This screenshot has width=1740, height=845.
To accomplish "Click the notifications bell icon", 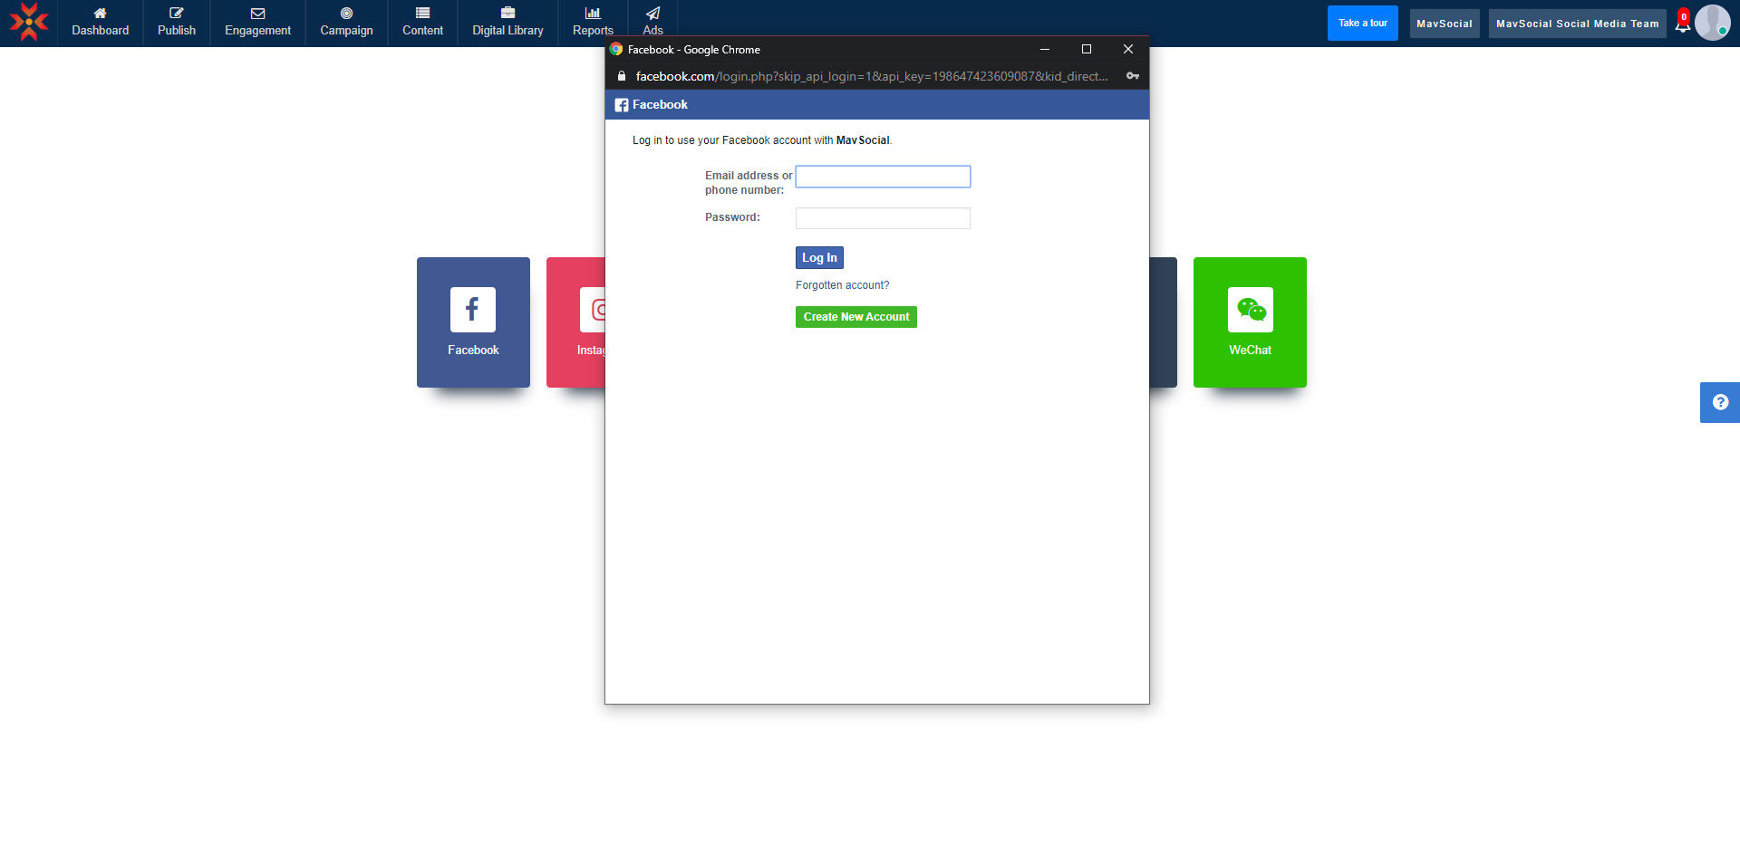I will pyautogui.click(x=1682, y=25).
